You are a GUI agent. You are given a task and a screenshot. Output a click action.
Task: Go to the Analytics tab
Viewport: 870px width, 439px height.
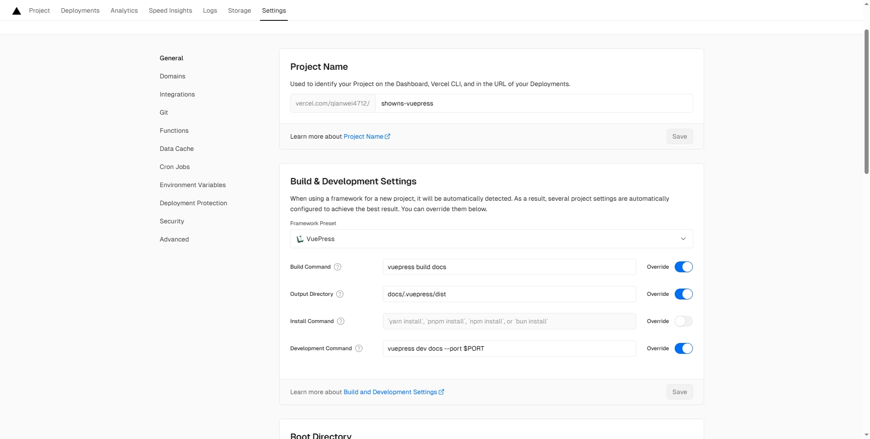click(x=124, y=10)
